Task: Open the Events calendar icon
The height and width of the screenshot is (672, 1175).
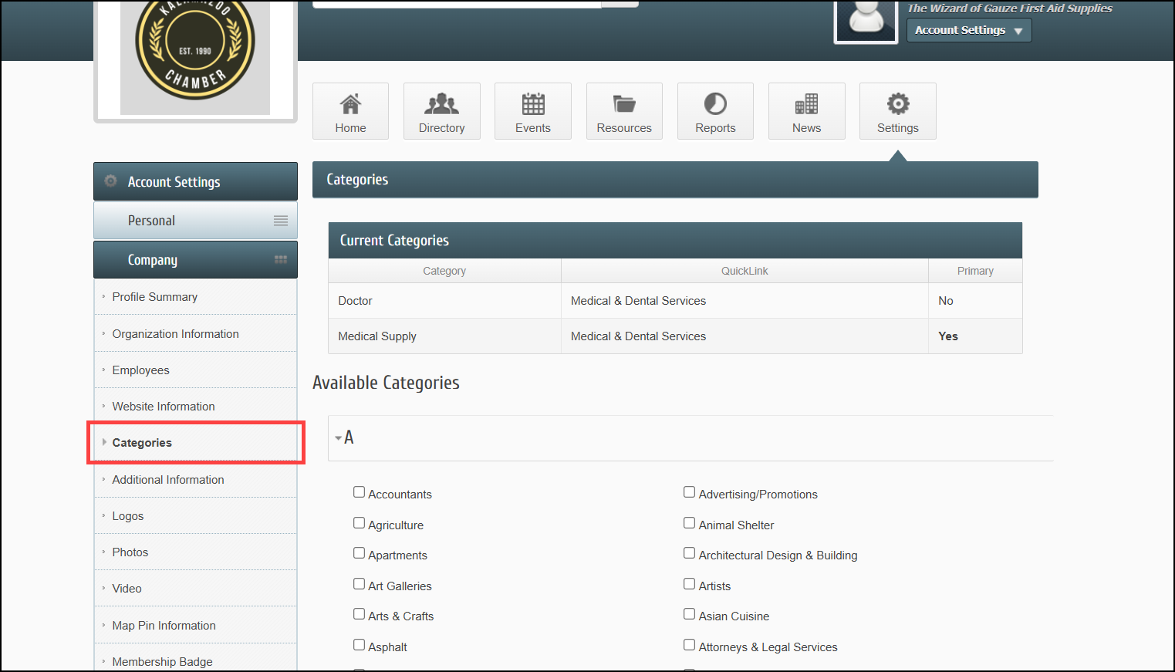Action: (533, 104)
